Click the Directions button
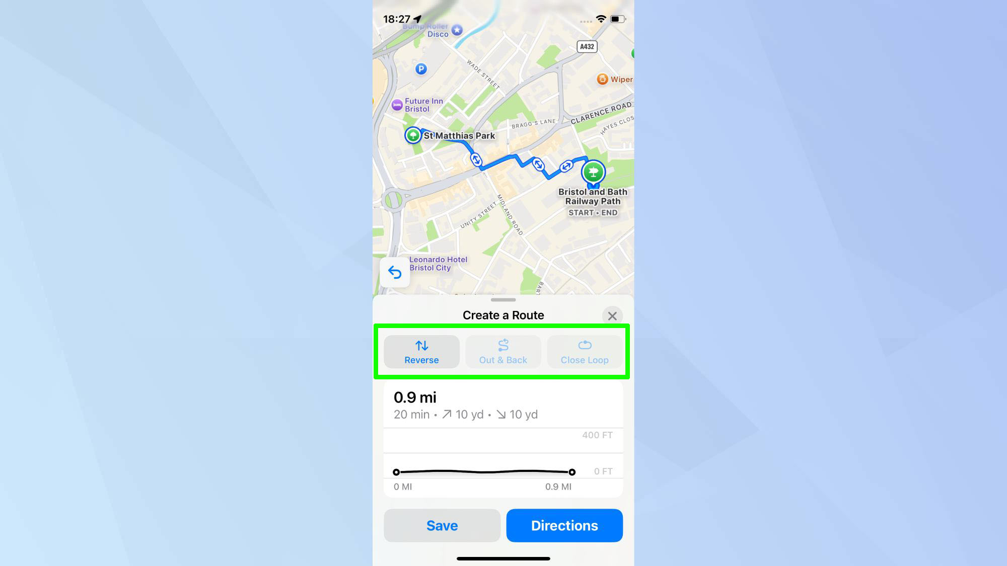This screenshot has width=1007, height=566. pos(564,525)
